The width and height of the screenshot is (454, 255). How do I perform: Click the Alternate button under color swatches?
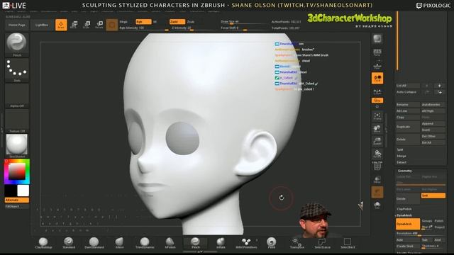17,200
